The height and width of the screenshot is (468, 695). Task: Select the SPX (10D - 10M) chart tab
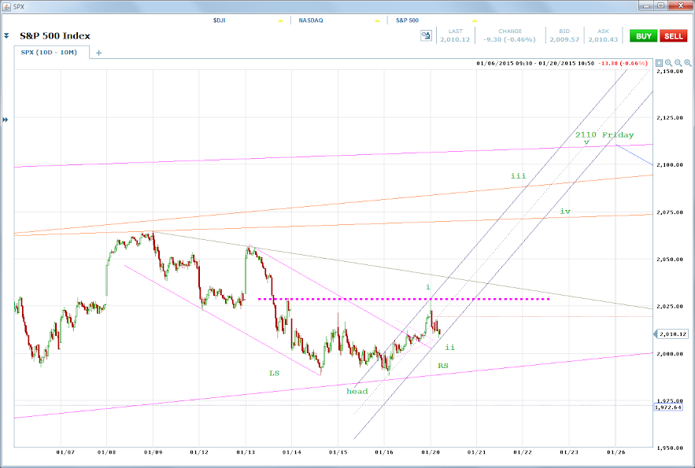click(51, 52)
